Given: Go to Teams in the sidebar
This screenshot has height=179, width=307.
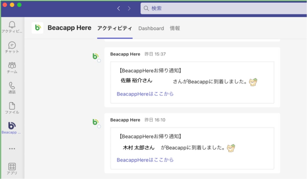Looking at the screenshot, I should pyautogui.click(x=12, y=66).
